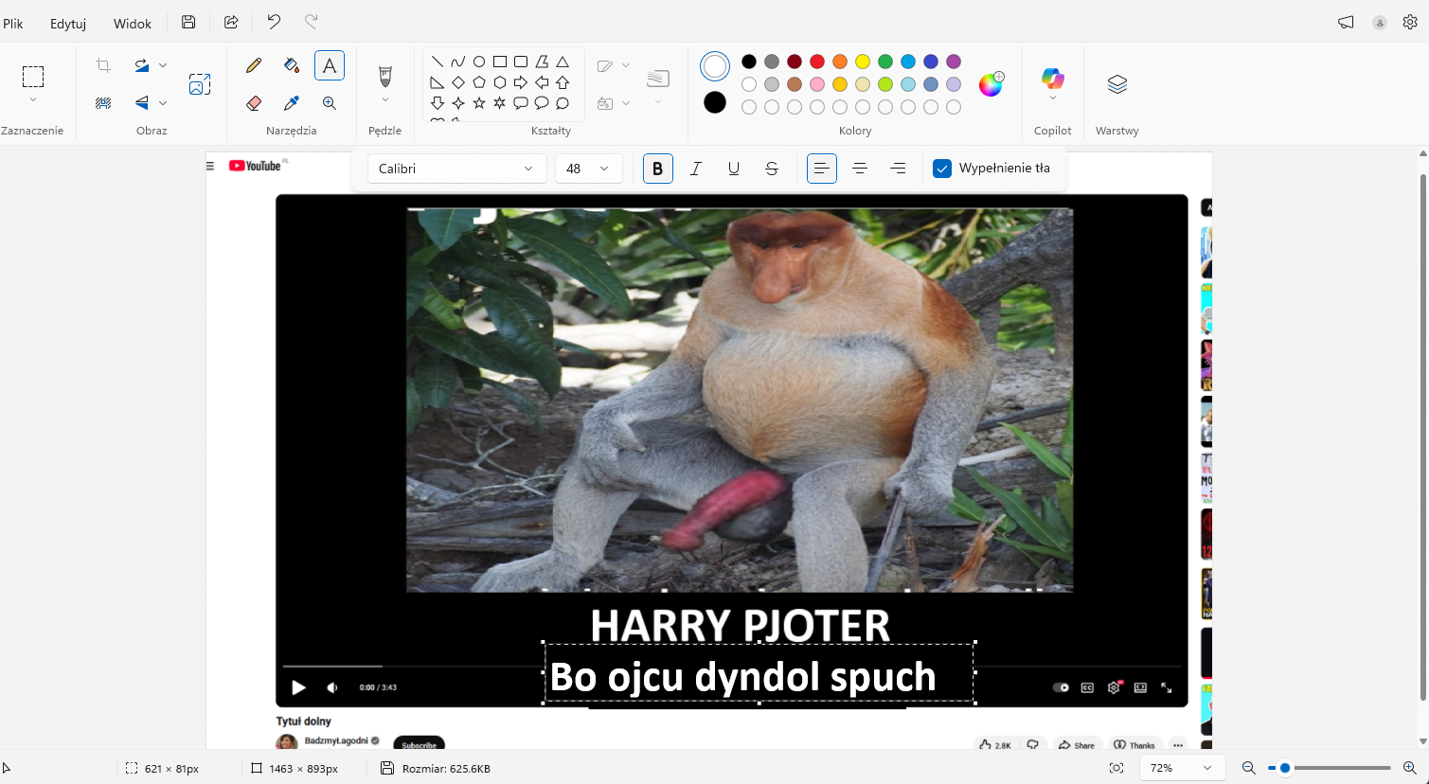Screen dimensions: 1429x784
Task: Click inside the 'Bo ojcu dyndol spuch' text box
Action: [759, 674]
